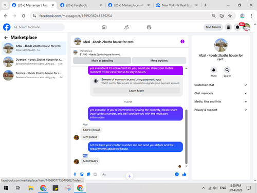
Task: Send a thumbs up like
Action: [185, 174]
